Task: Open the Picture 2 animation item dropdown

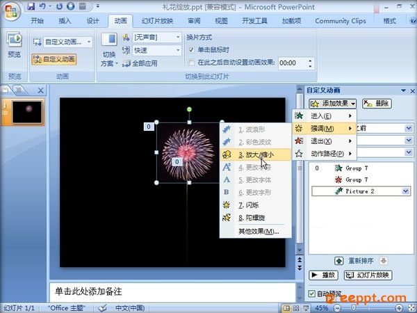Action: point(406,191)
